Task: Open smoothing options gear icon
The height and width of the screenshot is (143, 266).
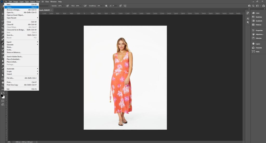Action: click(106, 6)
